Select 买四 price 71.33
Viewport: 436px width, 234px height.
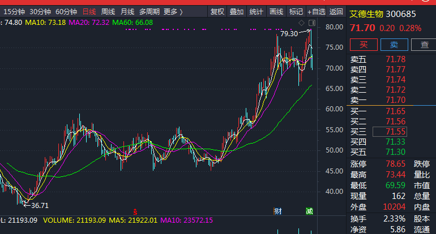(396, 142)
